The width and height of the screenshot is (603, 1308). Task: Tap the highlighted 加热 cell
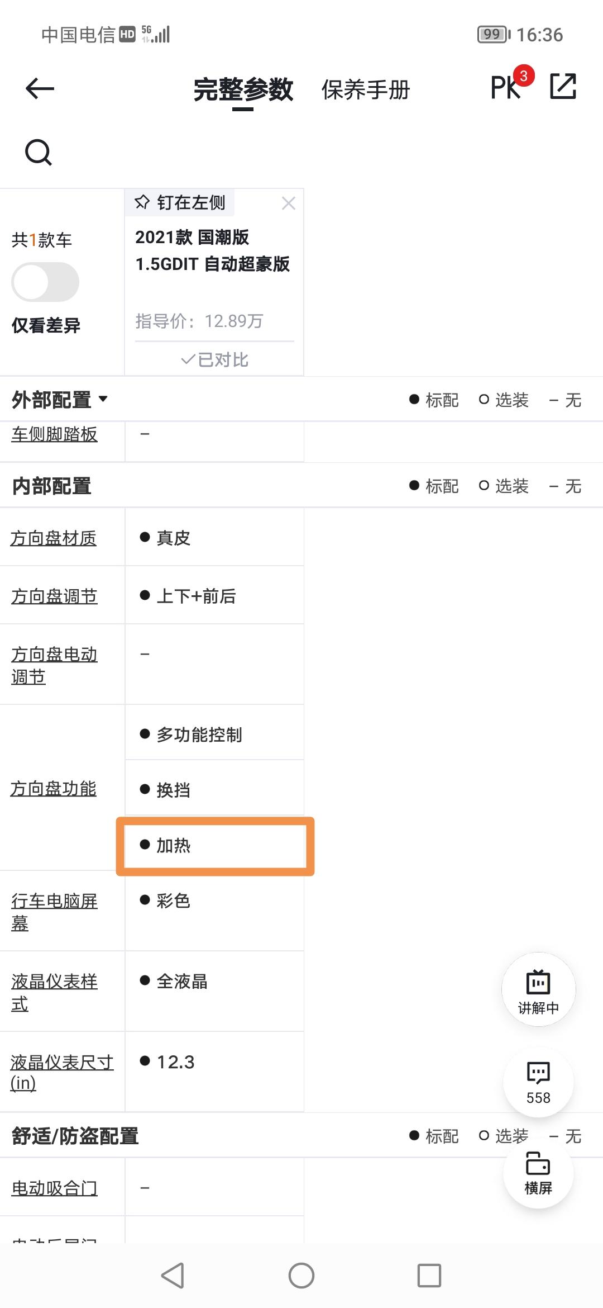[x=215, y=846]
